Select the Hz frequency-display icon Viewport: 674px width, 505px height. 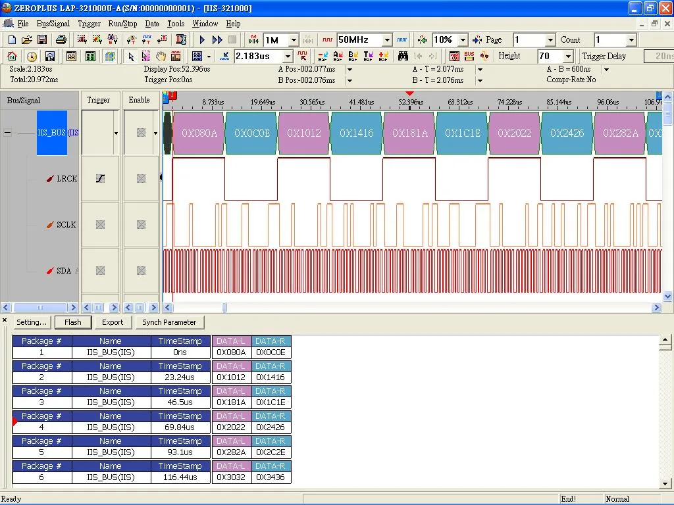coord(50,57)
